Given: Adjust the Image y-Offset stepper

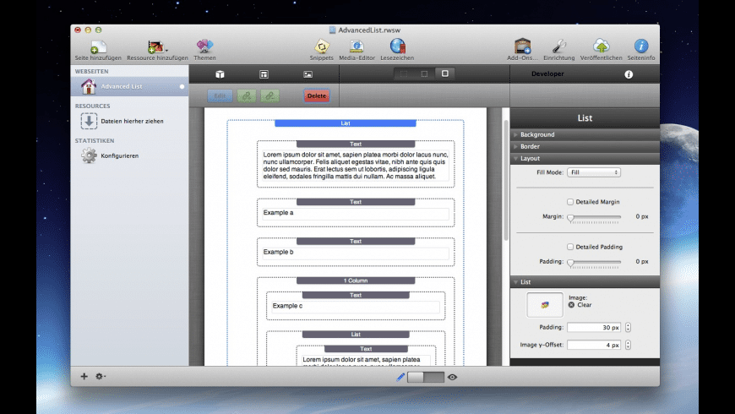Looking at the screenshot, I should coord(628,345).
